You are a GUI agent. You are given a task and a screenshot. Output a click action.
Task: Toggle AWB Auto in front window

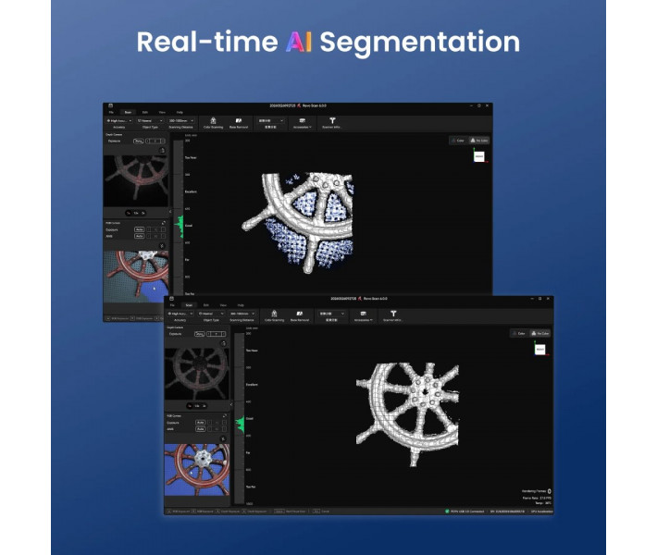(x=200, y=429)
